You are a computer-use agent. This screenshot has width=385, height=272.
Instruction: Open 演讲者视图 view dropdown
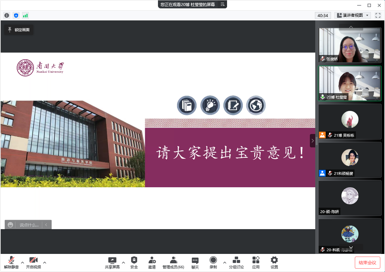(x=352, y=15)
